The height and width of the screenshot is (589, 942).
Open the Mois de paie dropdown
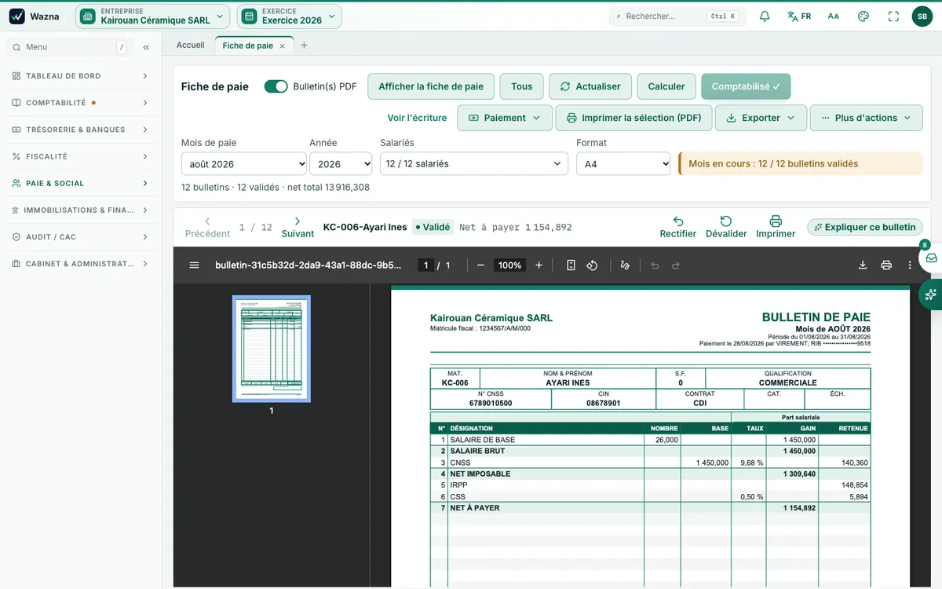point(243,164)
